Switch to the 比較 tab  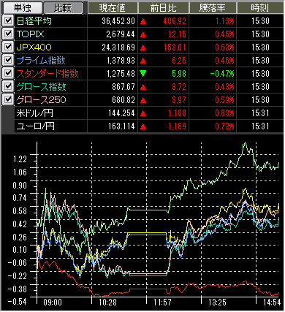pos(63,7)
